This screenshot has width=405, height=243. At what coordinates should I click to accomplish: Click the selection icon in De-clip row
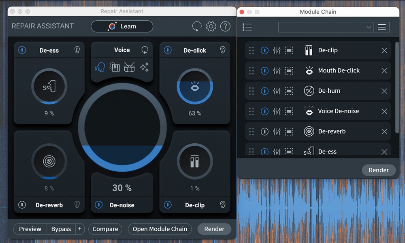(289, 50)
